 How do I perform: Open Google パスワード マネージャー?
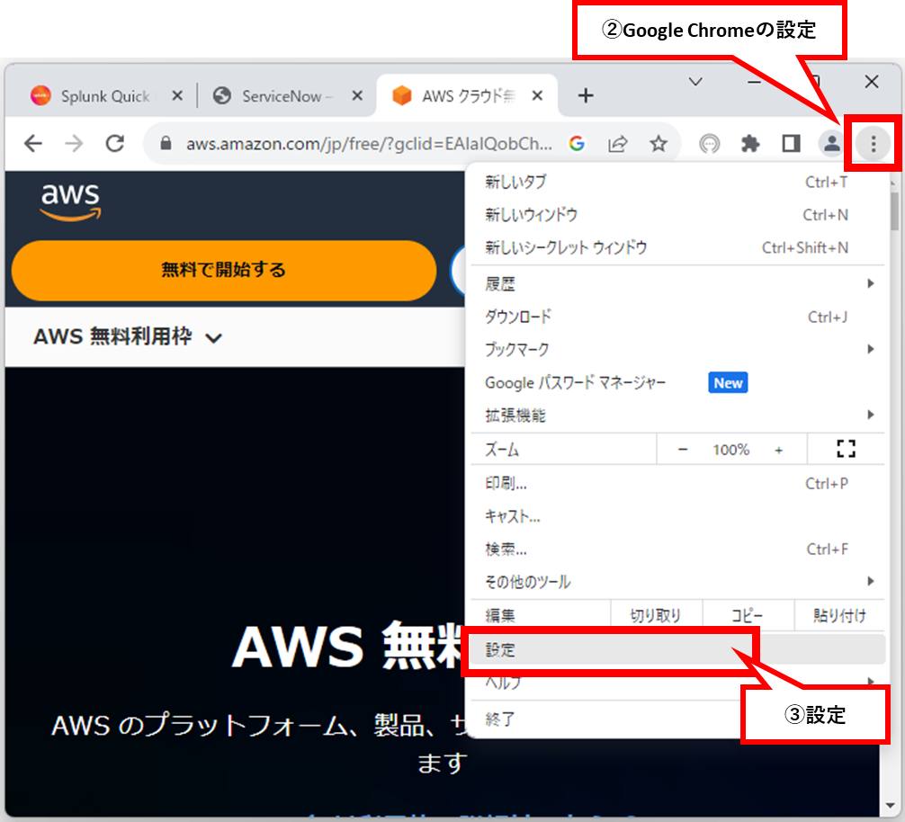click(677, 382)
